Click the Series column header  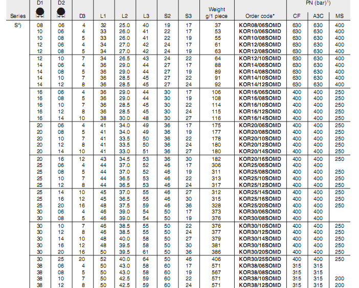tap(18, 16)
